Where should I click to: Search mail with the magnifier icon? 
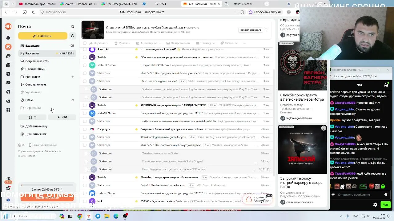(73, 27)
